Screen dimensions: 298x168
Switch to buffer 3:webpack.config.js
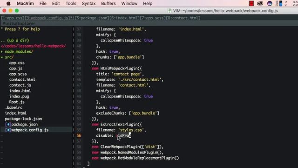click(x=48, y=18)
